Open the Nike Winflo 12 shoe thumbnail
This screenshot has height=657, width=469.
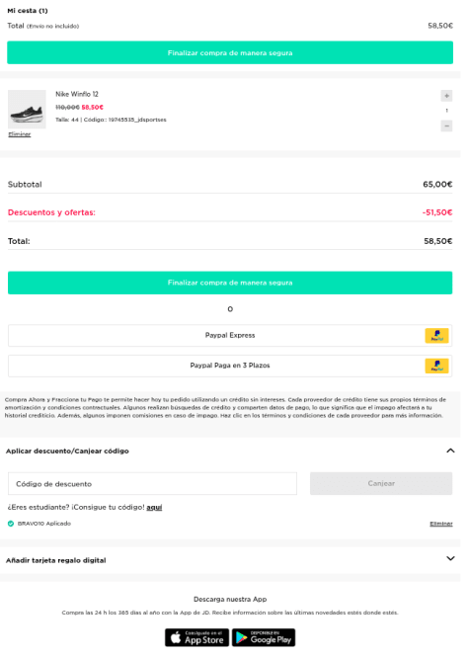tap(27, 110)
